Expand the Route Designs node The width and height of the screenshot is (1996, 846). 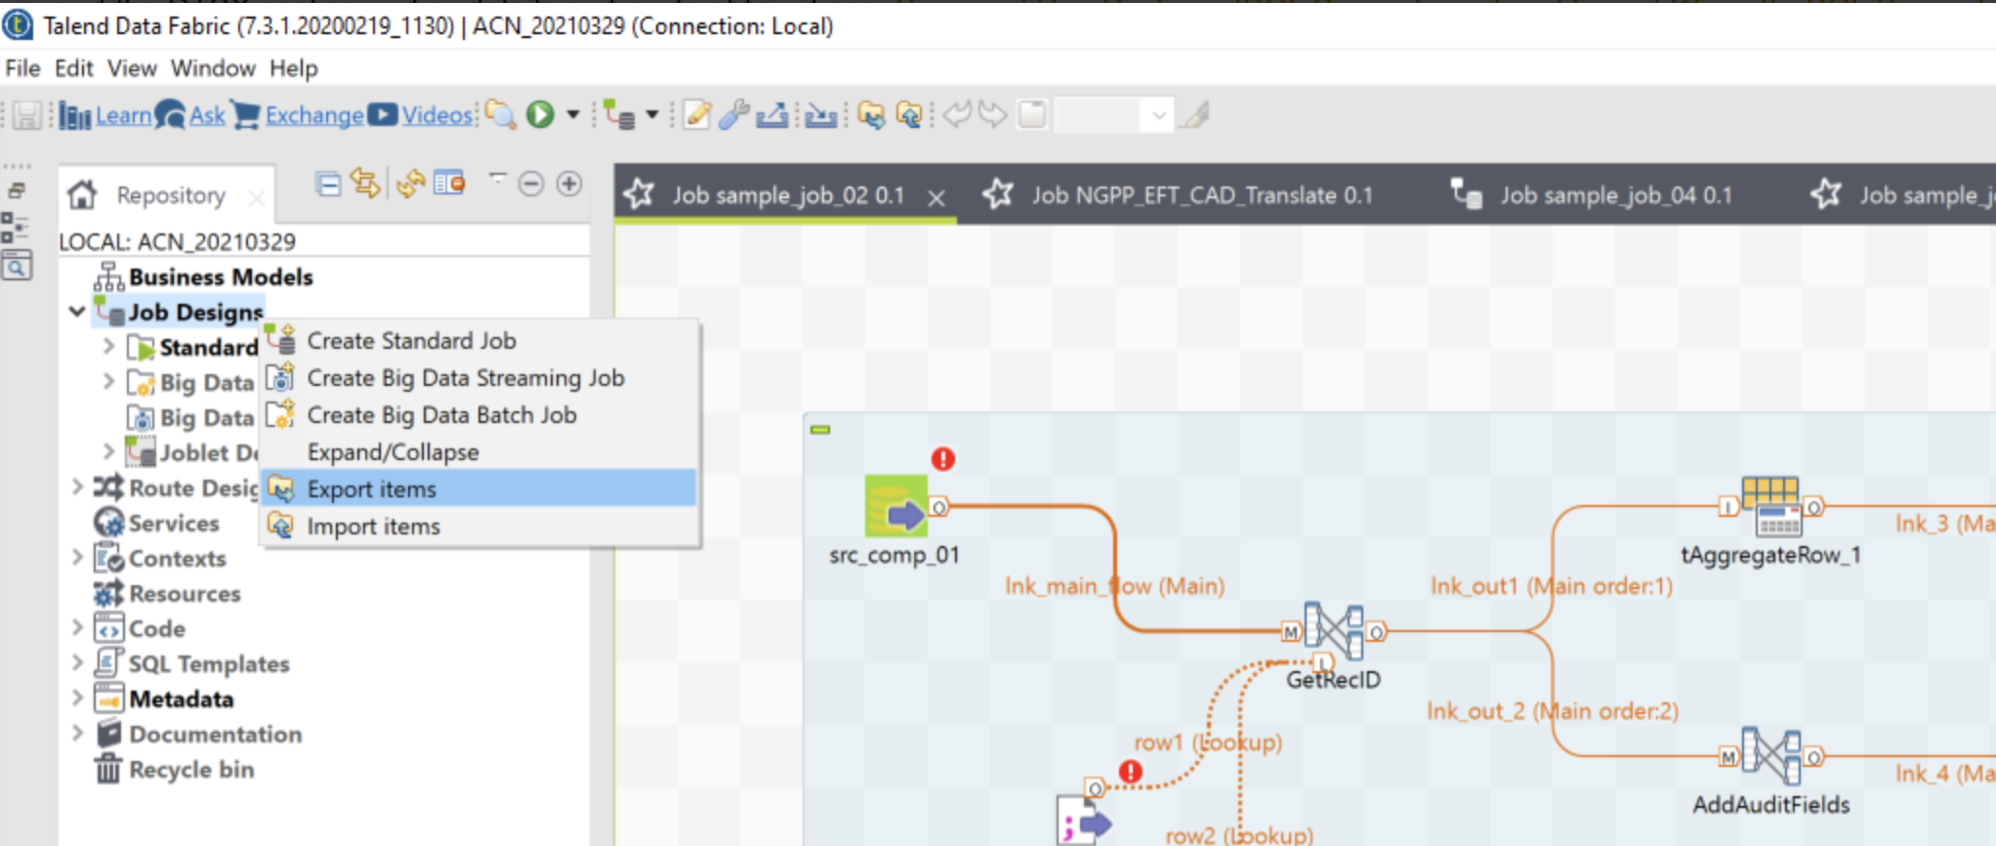[77, 486]
